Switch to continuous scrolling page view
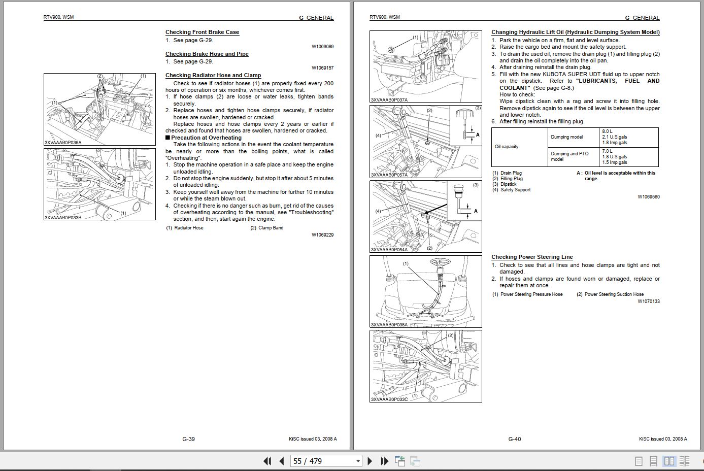This screenshot has width=704, height=471. tap(654, 461)
